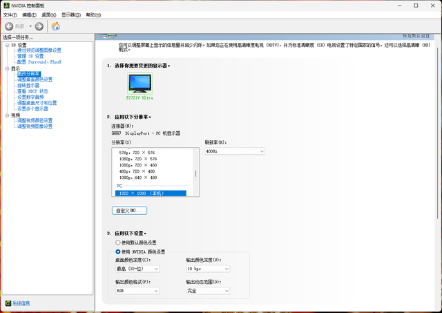This screenshot has width=442, height=313.
Task: Select resolution 480p, 720 × 480
Action: (x=137, y=171)
